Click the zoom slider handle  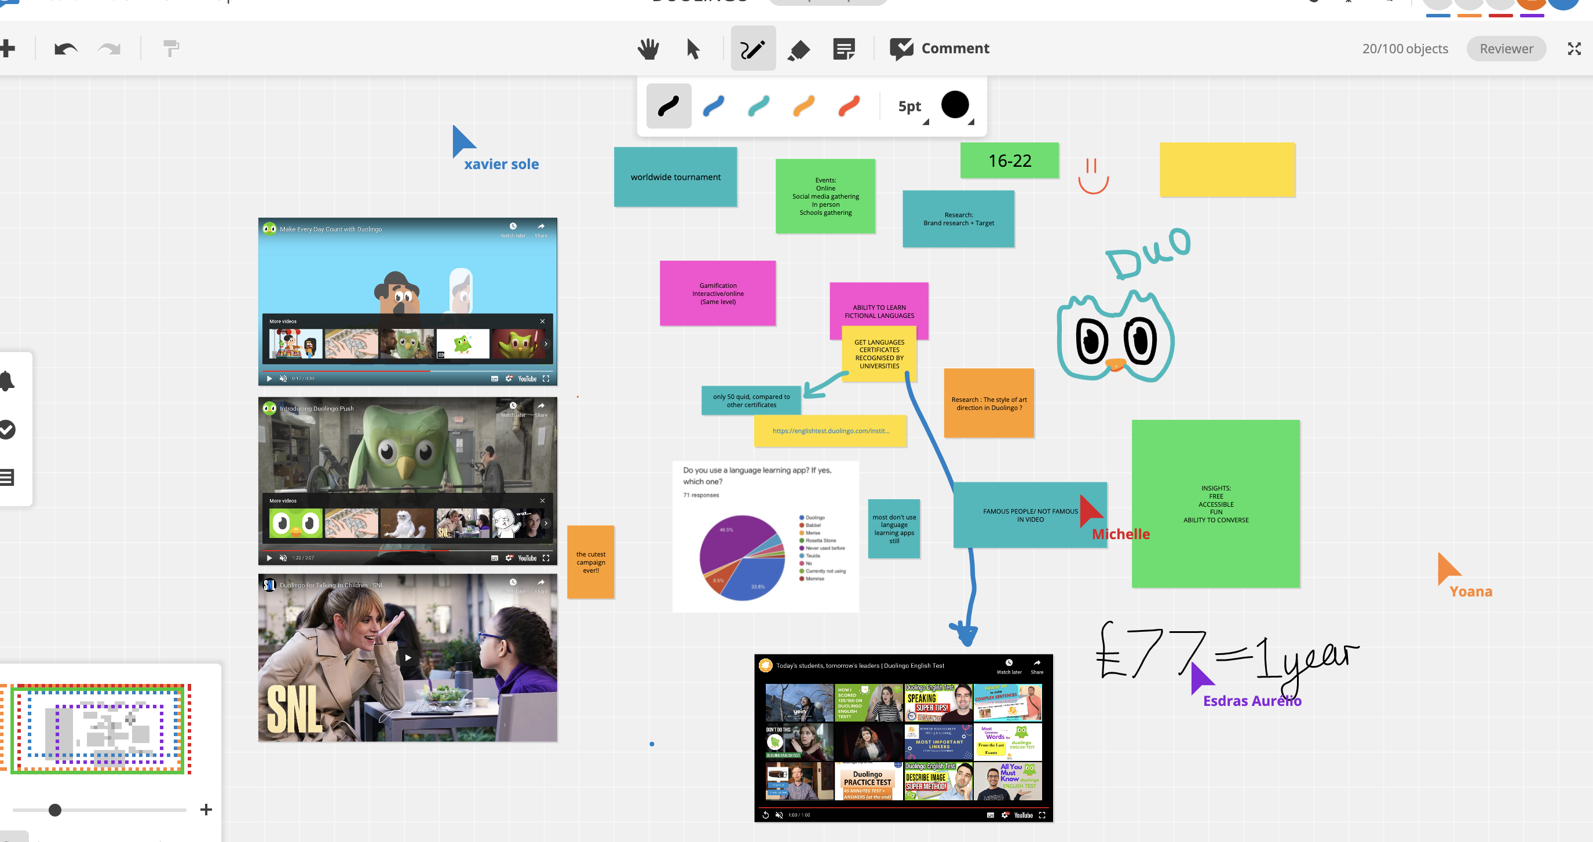55,810
